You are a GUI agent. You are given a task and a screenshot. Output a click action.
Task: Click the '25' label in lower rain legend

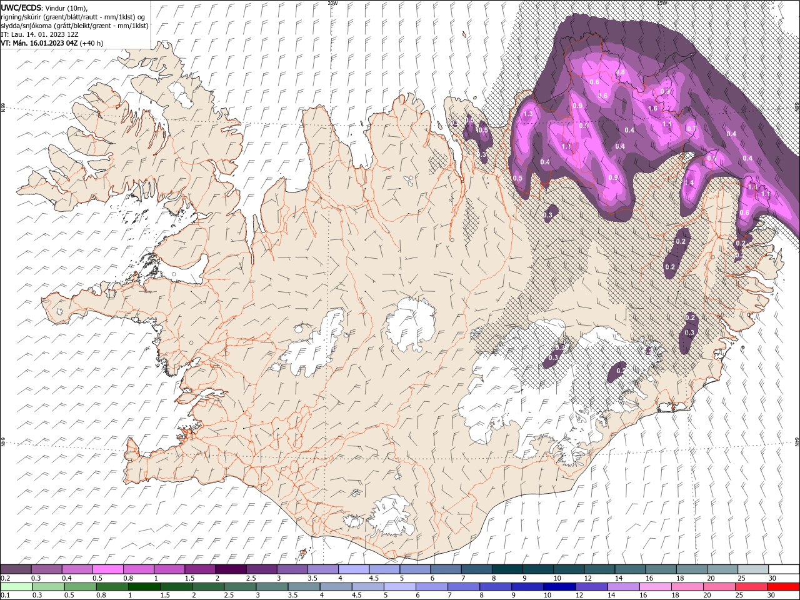point(739,595)
